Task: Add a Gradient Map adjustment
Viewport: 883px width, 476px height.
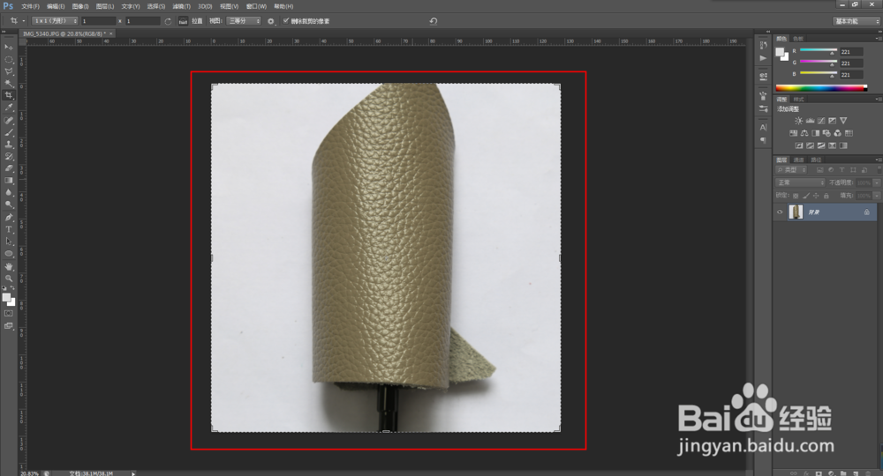Action: [843, 145]
